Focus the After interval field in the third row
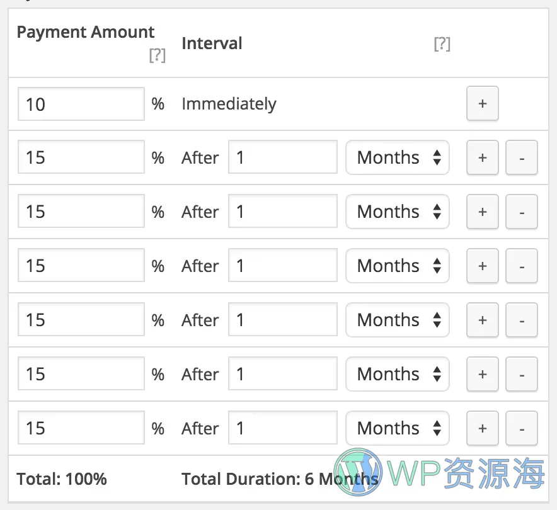 pyautogui.click(x=283, y=211)
